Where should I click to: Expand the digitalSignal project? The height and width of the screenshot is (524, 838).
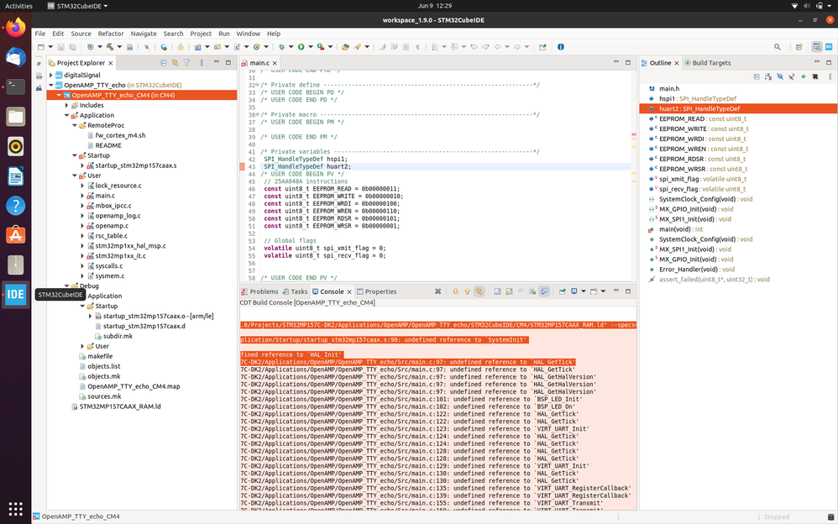click(51, 75)
